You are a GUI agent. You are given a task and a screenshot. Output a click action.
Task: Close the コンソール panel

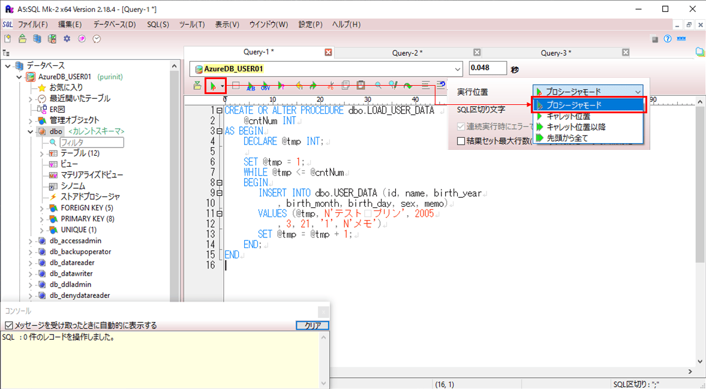tap(323, 312)
